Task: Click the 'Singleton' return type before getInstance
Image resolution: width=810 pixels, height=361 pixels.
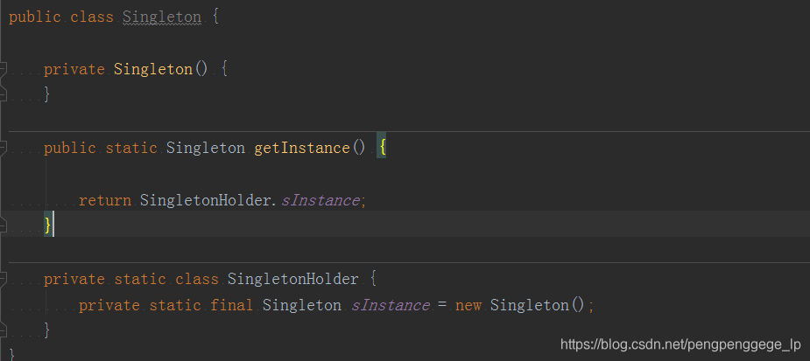Action: pyautogui.click(x=206, y=148)
